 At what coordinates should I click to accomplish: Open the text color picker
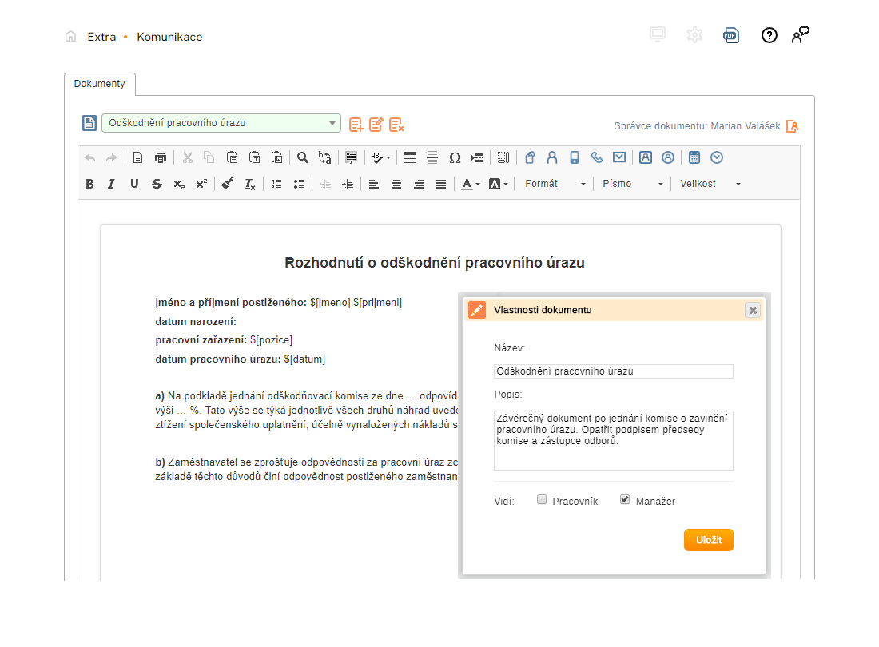470,184
